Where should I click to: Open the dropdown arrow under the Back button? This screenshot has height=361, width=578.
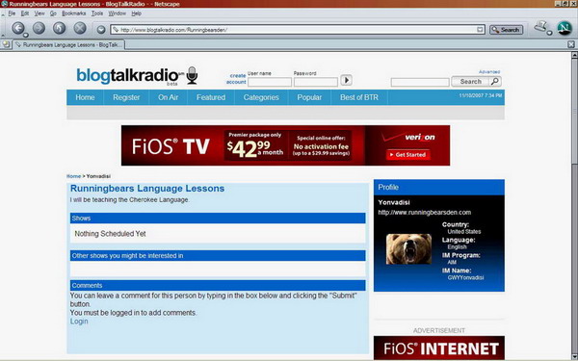pyautogui.click(x=26, y=35)
